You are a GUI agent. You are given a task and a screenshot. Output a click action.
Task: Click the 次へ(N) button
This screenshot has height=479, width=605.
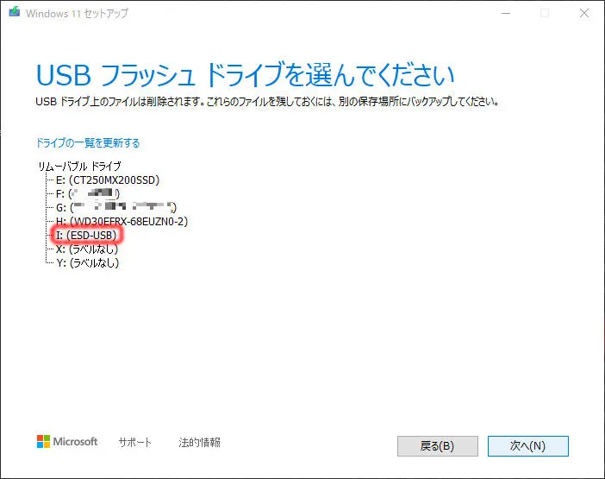click(527, 446)
